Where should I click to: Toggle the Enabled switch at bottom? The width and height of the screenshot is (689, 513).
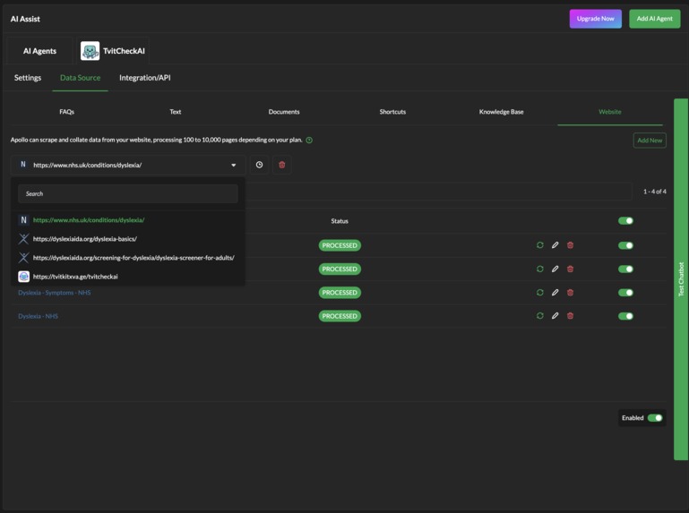pyautogui.click(x=655, y=418)
